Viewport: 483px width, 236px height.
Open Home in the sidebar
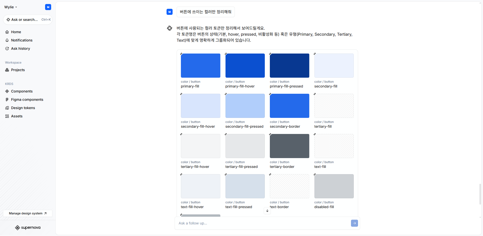(16, 32)
